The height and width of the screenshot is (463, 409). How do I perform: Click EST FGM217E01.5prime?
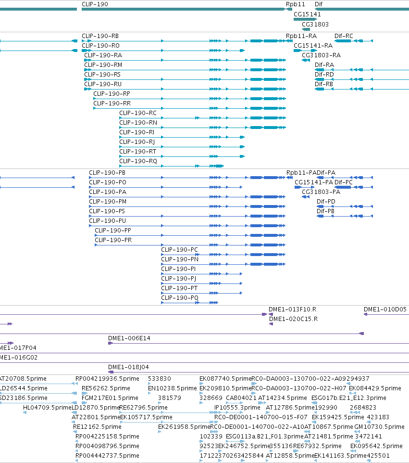(110, 398)
